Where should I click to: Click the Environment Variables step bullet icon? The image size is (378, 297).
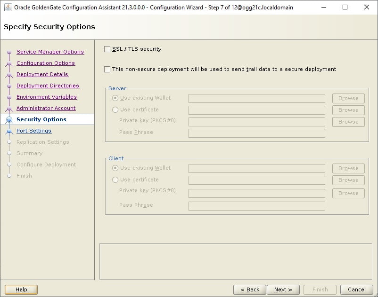(x=9, y=97)
